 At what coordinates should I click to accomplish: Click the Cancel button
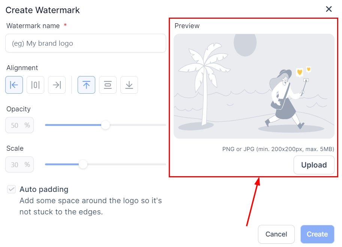pos(276,234)
